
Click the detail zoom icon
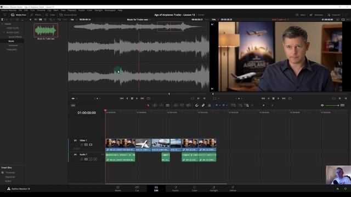coord(240,105)
